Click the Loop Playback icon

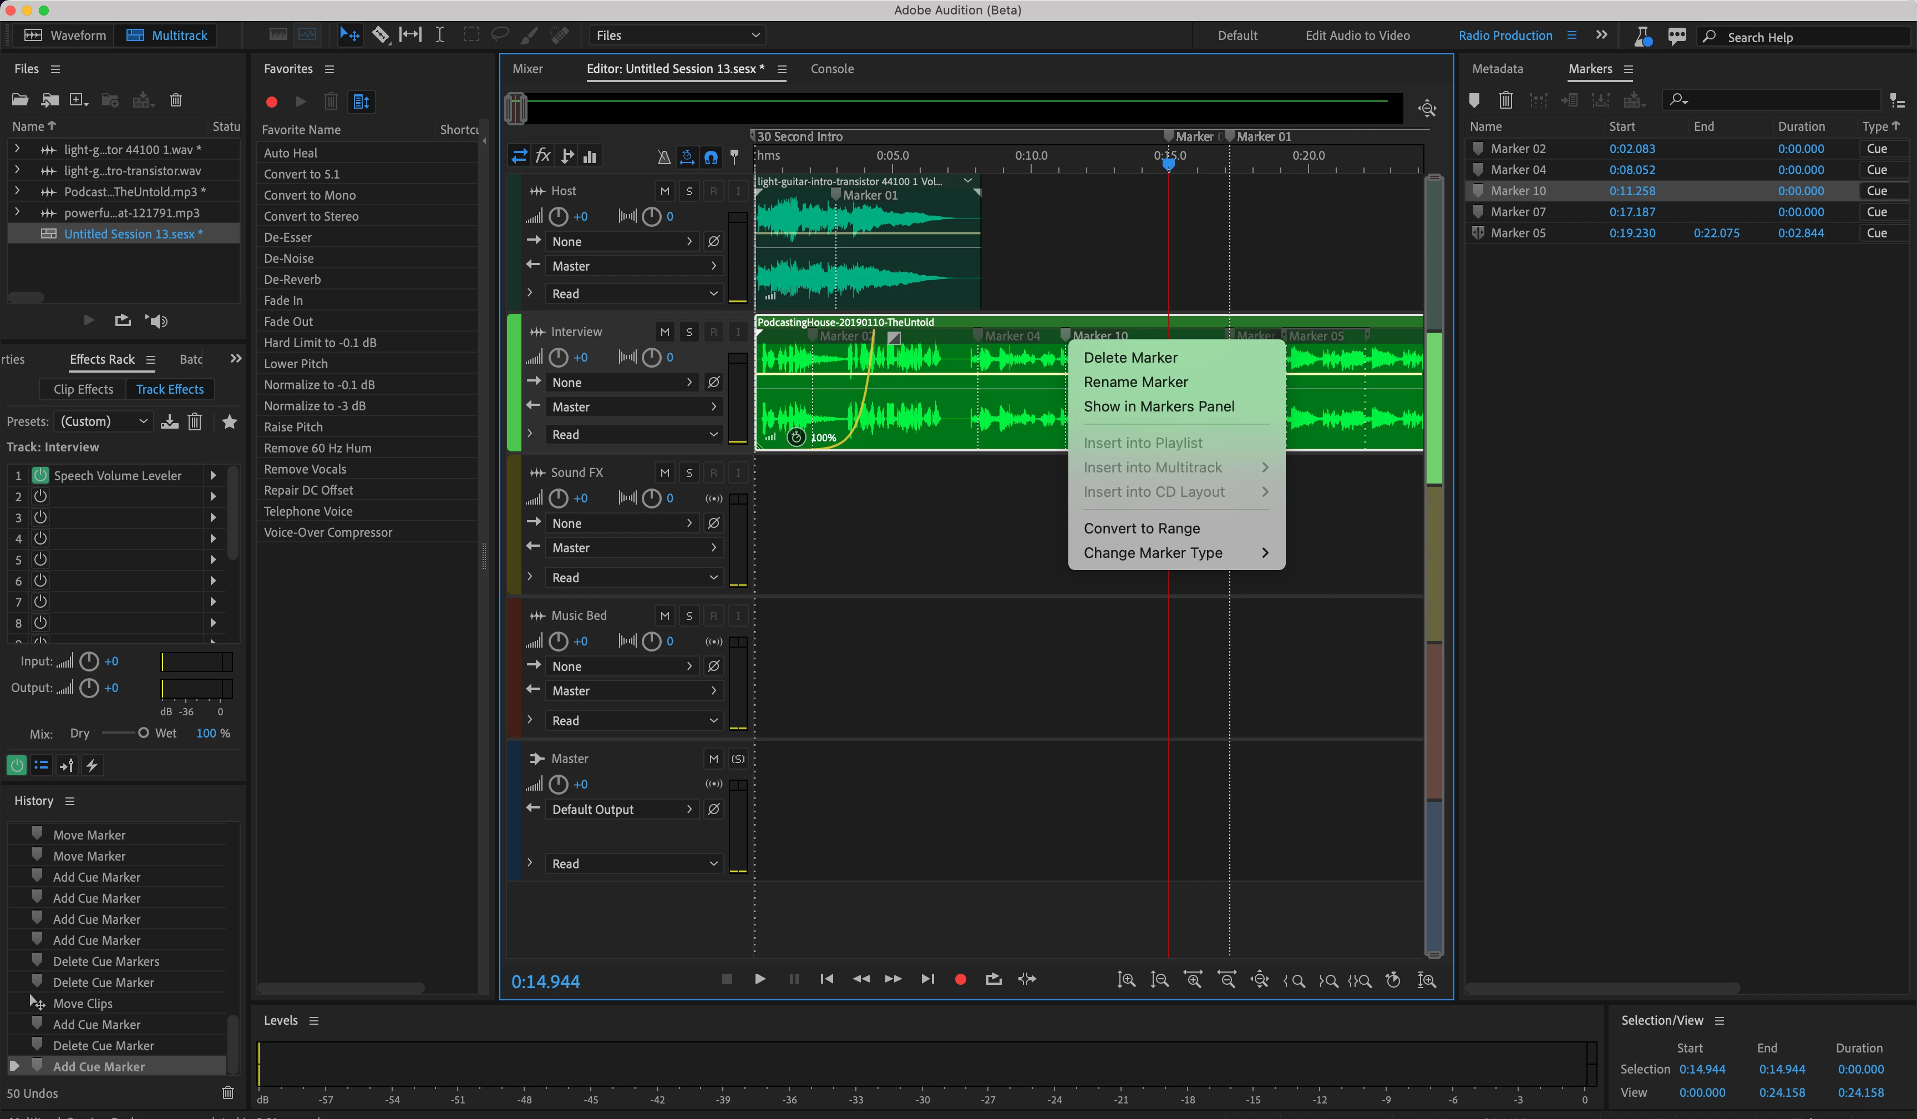[x=993, y=979]
